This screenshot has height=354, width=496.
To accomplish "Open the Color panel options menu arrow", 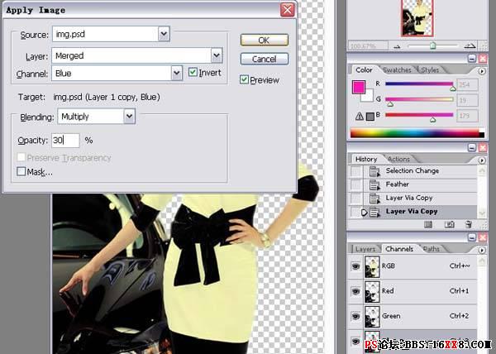I will (481, 71).
